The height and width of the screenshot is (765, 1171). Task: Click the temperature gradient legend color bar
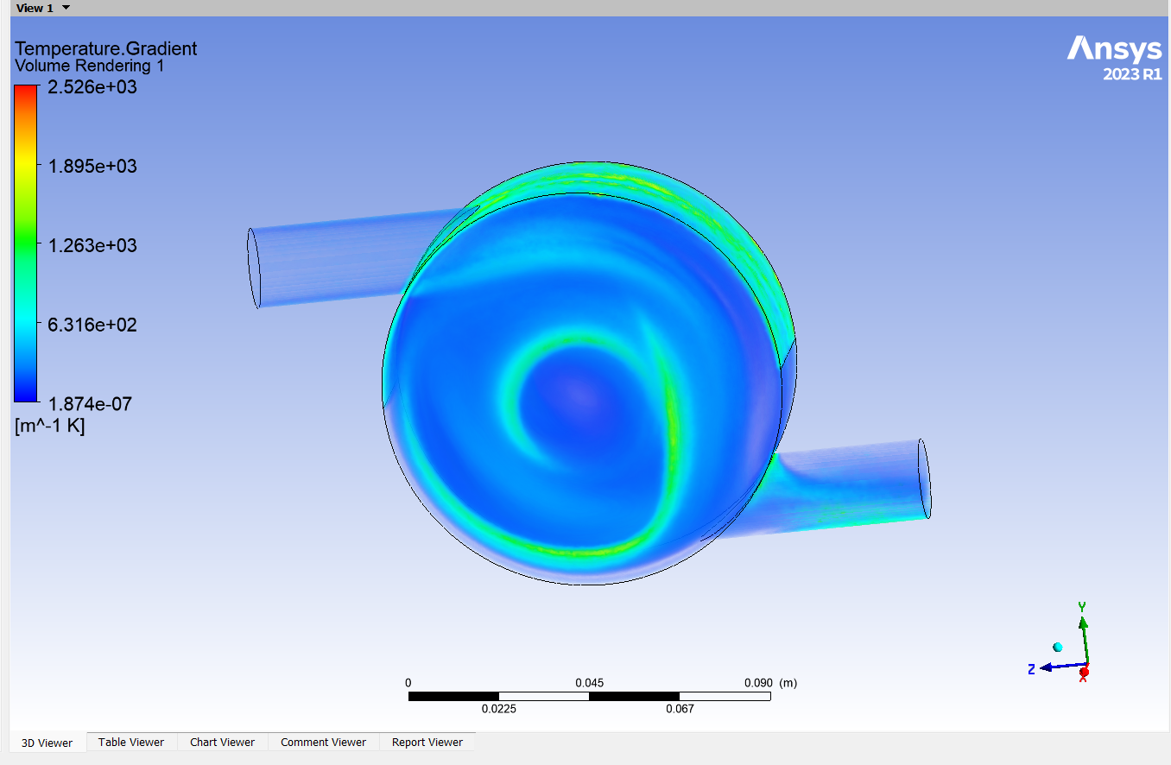coord(26,243)
